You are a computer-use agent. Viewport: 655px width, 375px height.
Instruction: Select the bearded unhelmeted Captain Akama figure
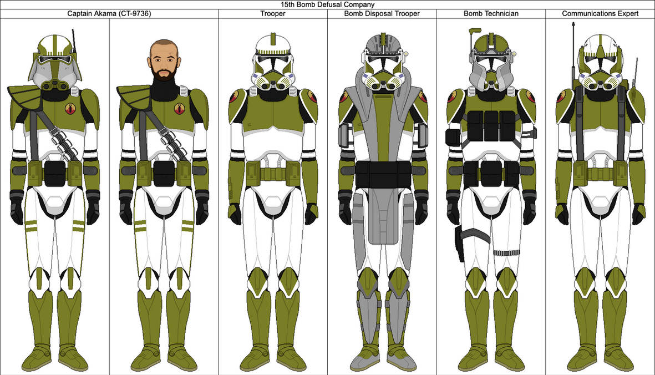tap(164, 206)
